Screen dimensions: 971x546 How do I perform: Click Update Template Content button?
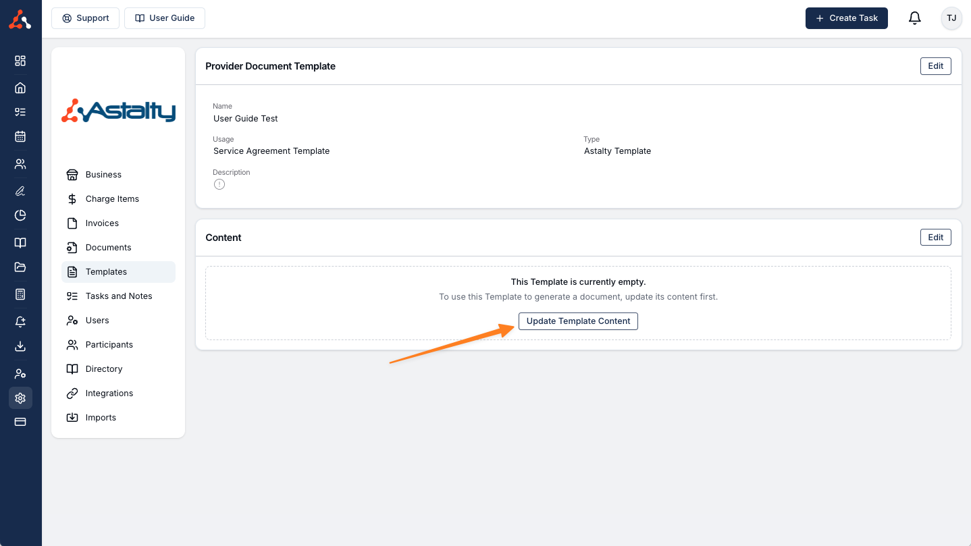[578, 321]
